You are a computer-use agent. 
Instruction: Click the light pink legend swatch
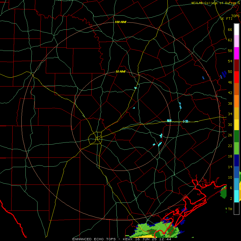point(236,41)
